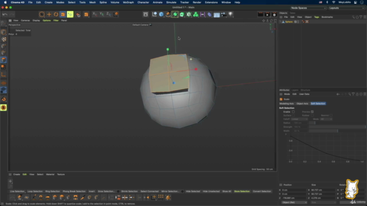This screenshot has height=206, width=367.
Task: Click the Axis mode L-shaped icon
Action: coord(3,74)
